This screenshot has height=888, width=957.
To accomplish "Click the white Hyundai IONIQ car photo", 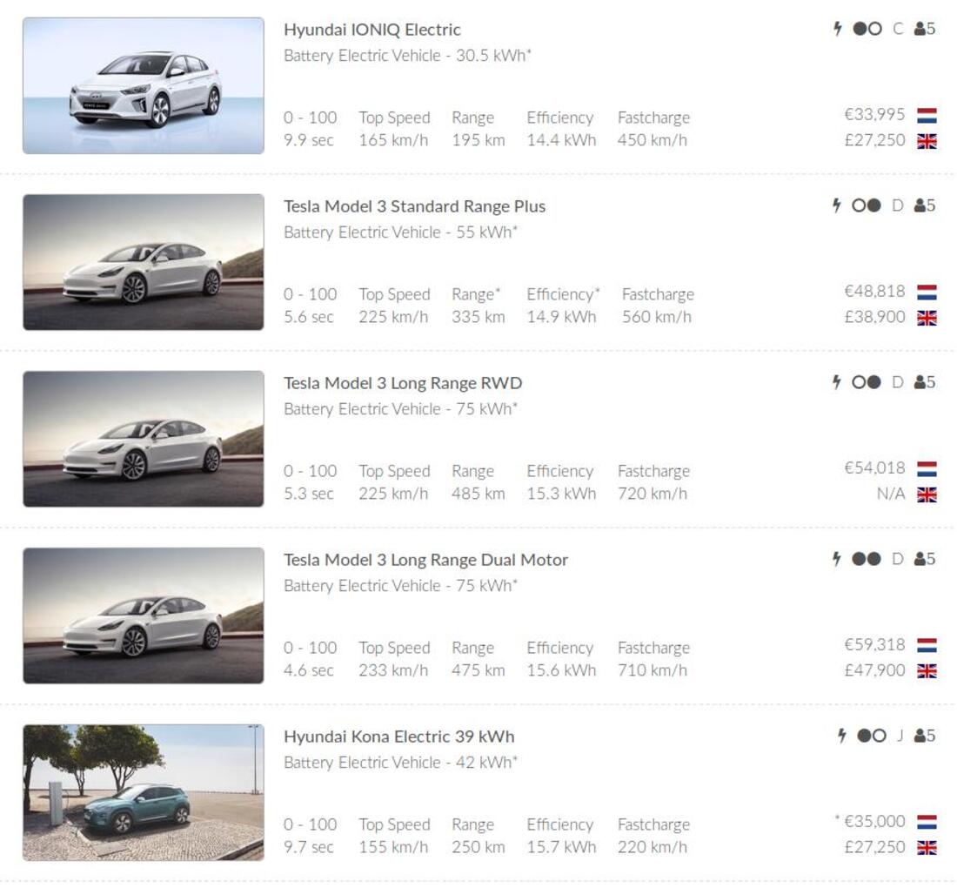I will click(x=144, y=86).
